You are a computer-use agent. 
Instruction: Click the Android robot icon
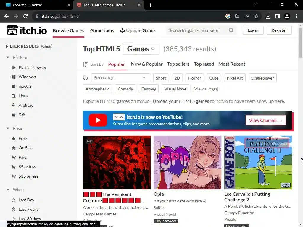pos(14,105)
